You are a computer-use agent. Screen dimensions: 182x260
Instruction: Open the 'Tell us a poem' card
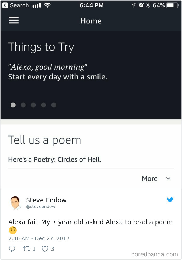[45, 140]
